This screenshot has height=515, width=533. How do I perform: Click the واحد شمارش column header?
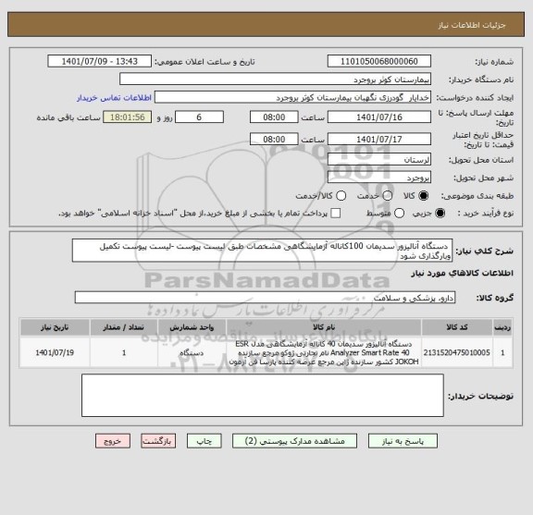pos(192,327)
